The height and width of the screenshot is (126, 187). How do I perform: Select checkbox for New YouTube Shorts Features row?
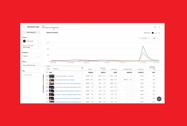[x=47, y=80]
